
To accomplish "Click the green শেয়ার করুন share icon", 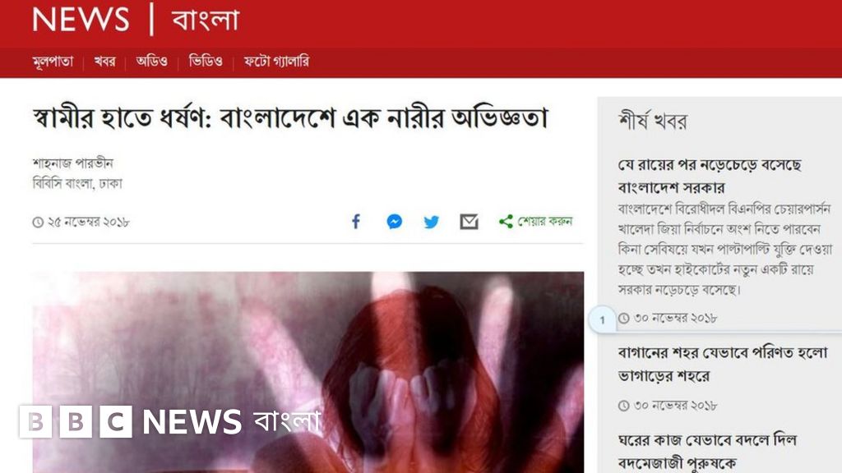I will click(x=506, y=222).
